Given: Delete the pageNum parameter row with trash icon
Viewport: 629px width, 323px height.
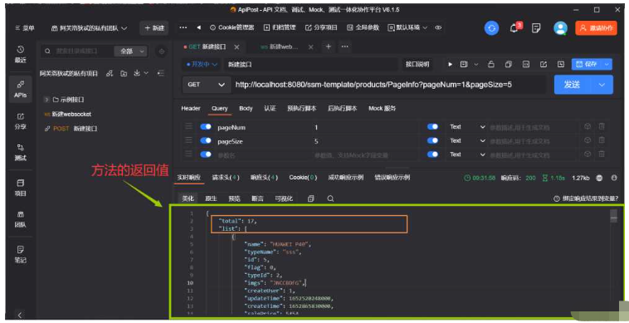Looking at the screenshot, I should (602, 126).
